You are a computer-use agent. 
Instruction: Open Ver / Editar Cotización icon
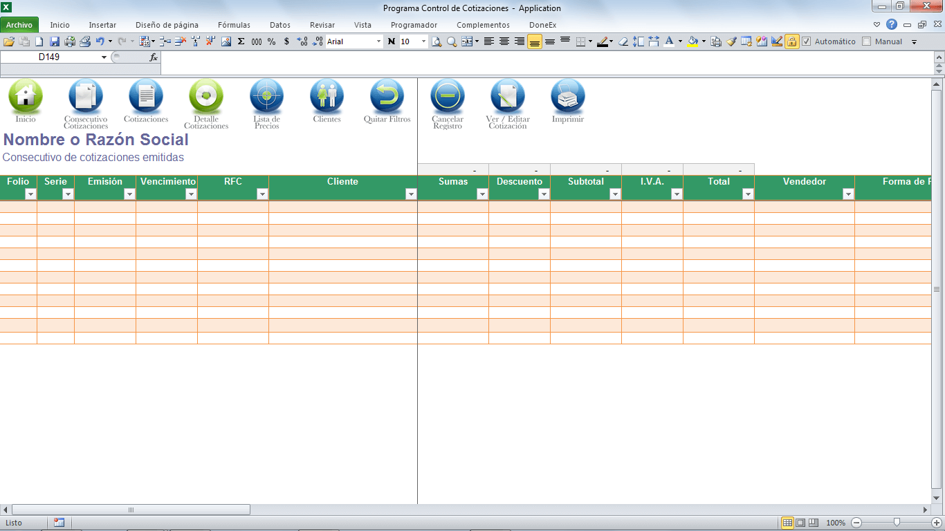[508, 96]
